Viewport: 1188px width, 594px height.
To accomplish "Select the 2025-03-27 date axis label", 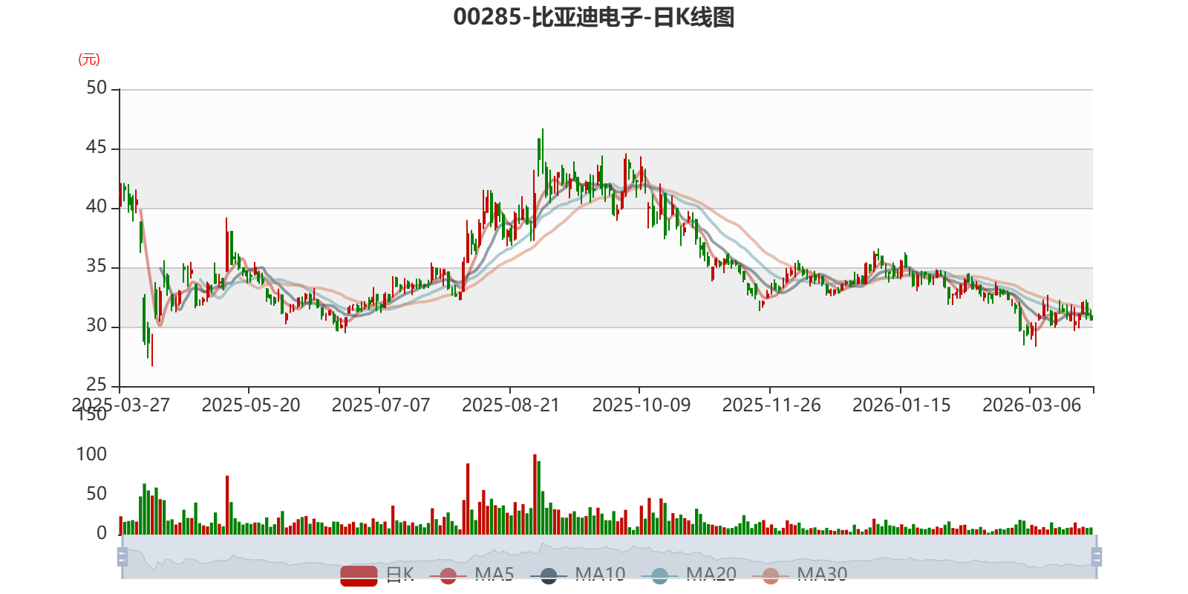I will coord(120,405).
